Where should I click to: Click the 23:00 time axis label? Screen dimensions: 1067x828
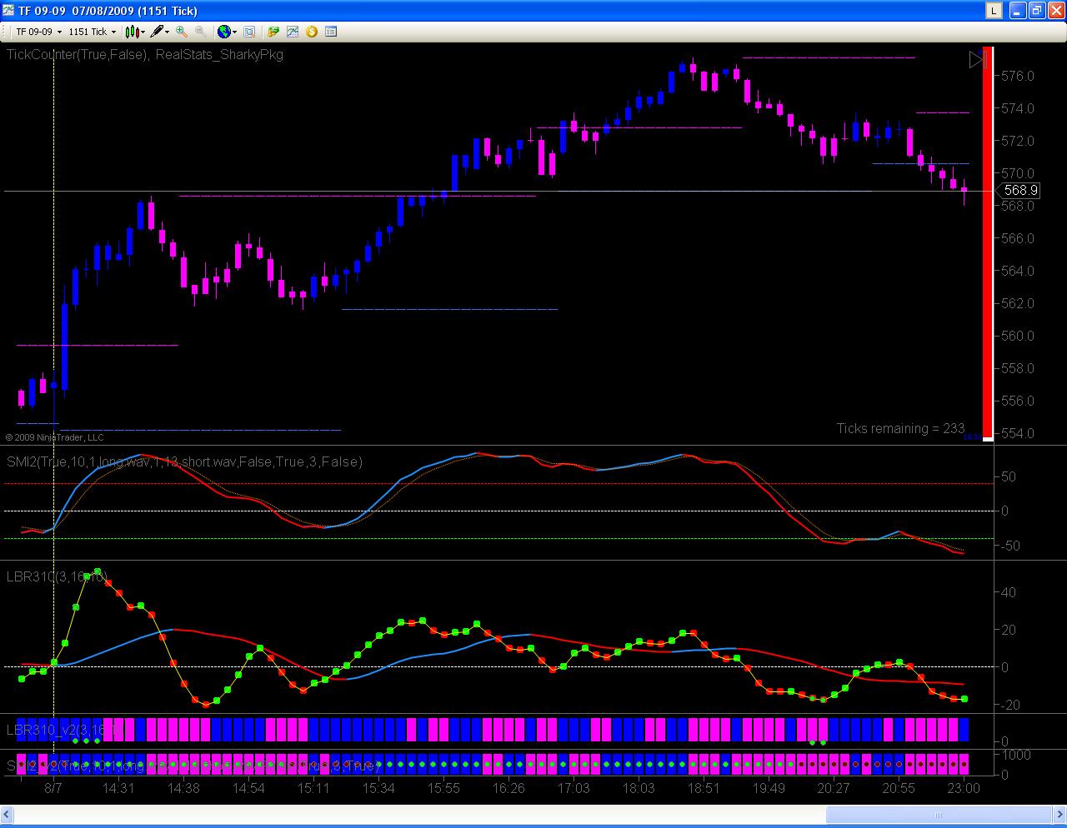tap(964, 788)
